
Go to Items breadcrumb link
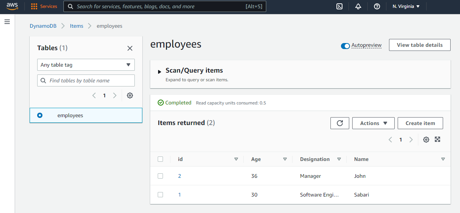click(x=77, y=26)
